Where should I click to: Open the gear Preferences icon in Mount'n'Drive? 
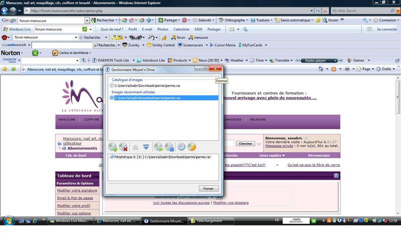pyautogui.click(x=181, y=147)
